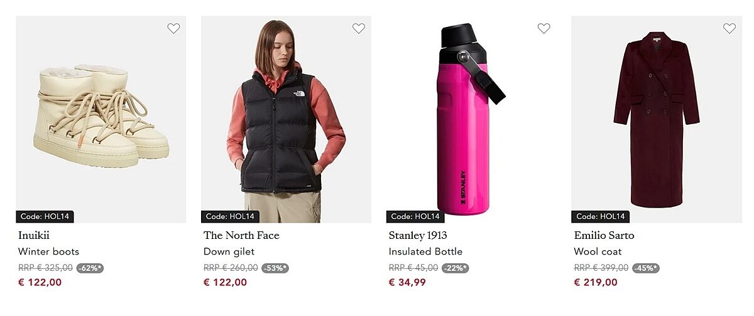754x316 pixels.
Task: Open the Wool coat product title
Action: tap(598, 251)
